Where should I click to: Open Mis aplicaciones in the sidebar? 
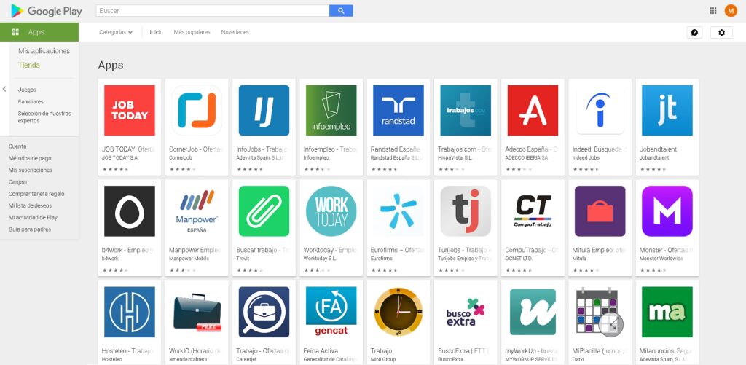[44, 51]
